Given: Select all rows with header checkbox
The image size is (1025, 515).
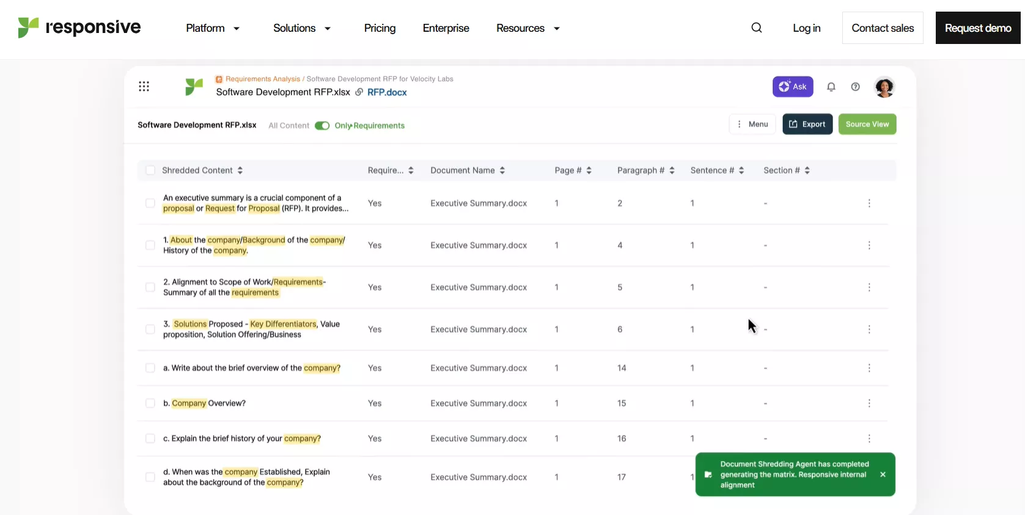Looking at the screenshot, I should 150,170.
